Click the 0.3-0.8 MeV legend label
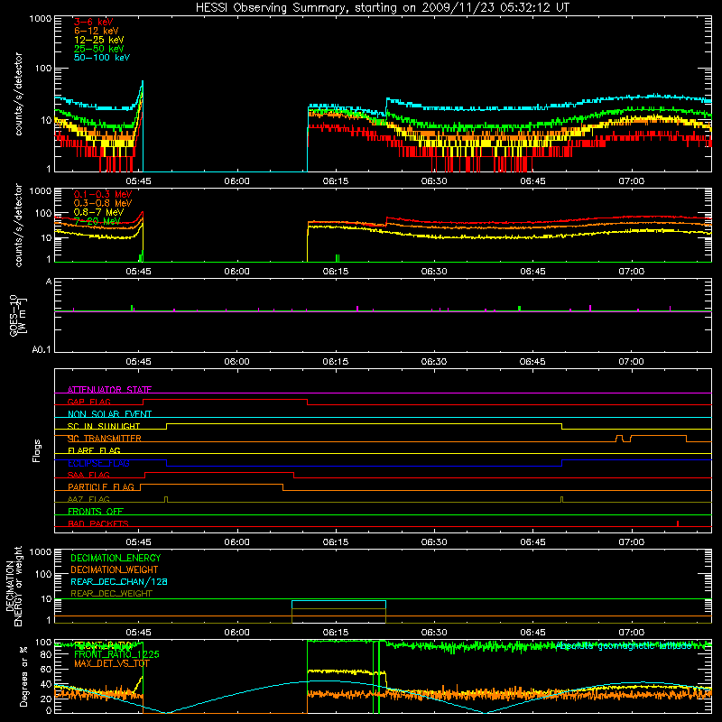This screenshot has width=722, height=722. click(103, 203)
